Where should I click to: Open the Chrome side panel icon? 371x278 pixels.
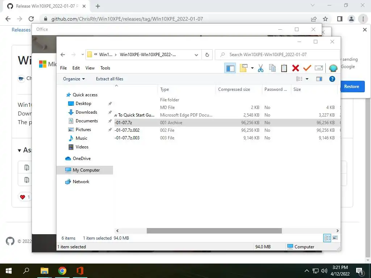340,19
